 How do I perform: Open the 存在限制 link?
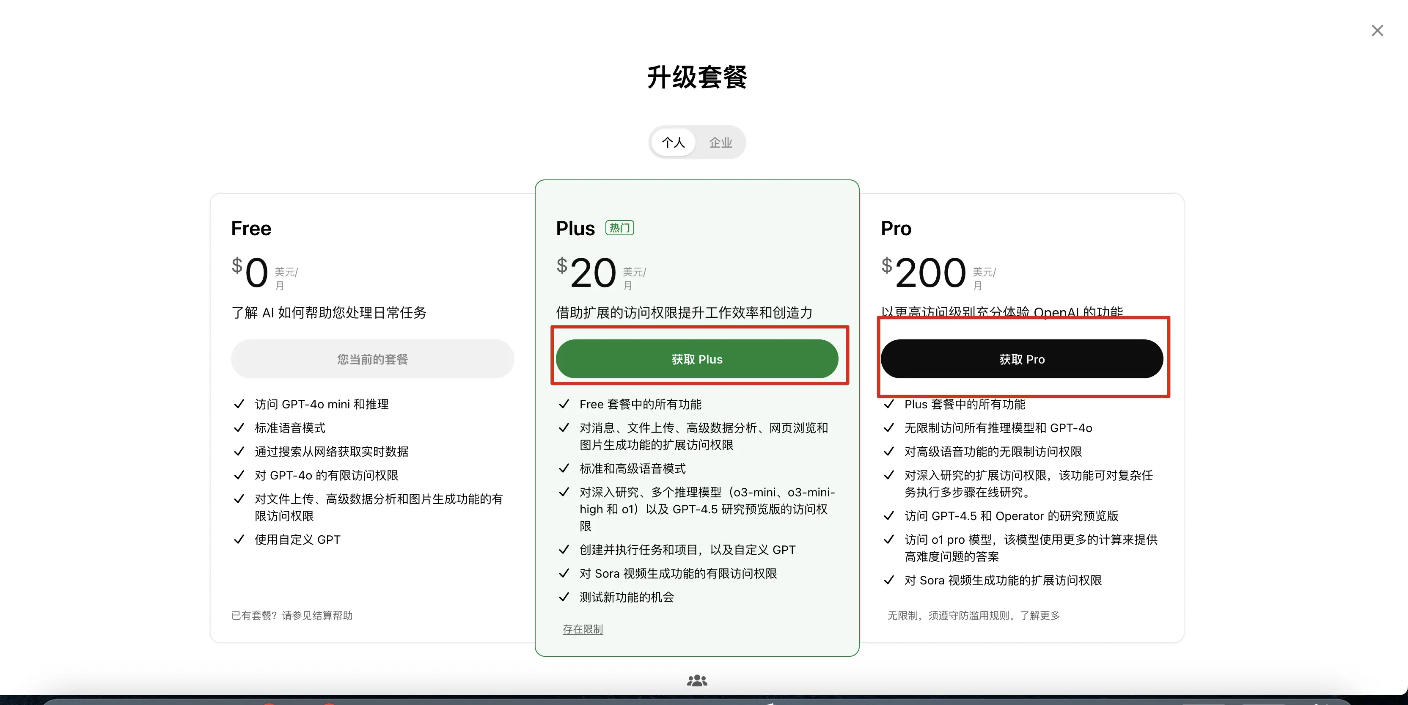pos(583,630)
